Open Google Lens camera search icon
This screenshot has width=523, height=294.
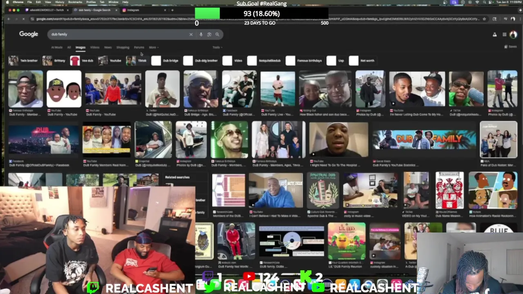tap(209, 34)
